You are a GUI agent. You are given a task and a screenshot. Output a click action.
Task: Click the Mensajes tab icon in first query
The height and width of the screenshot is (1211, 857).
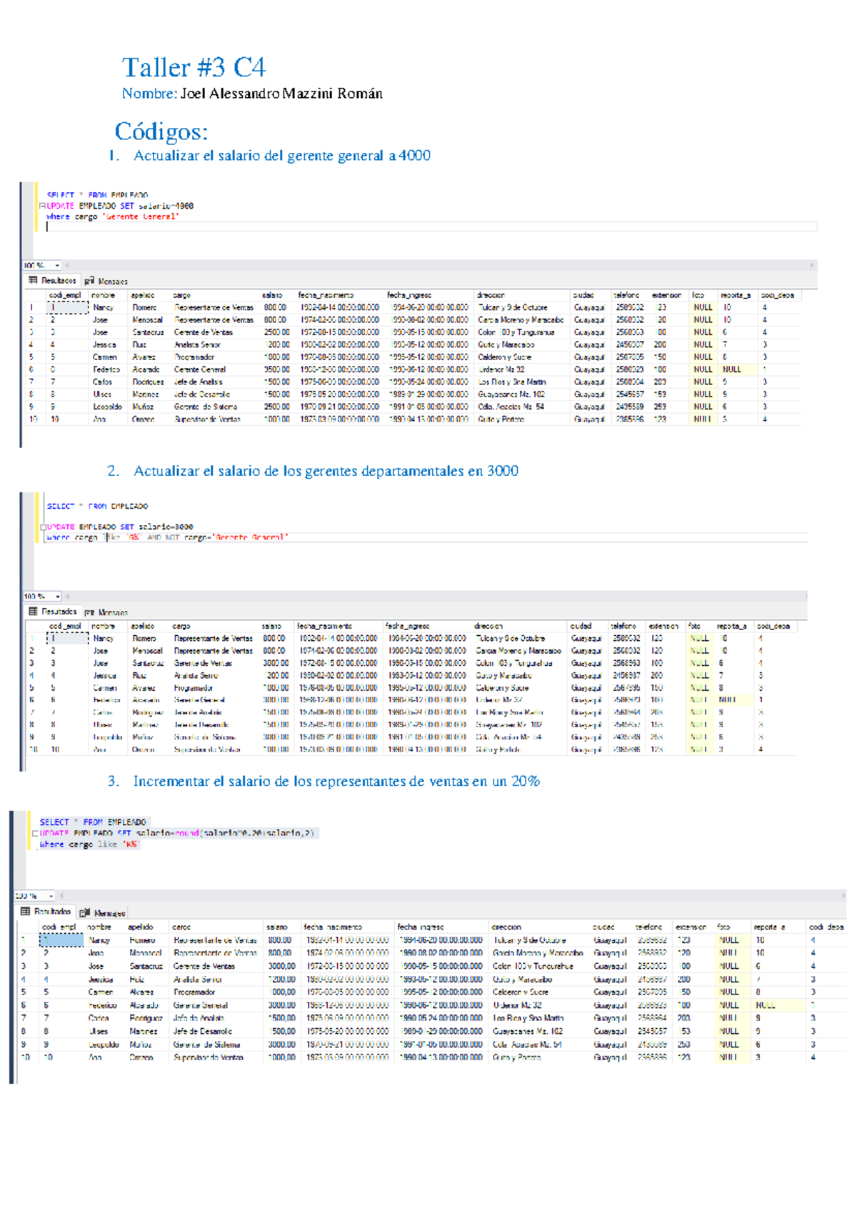[x=89, y=281]
